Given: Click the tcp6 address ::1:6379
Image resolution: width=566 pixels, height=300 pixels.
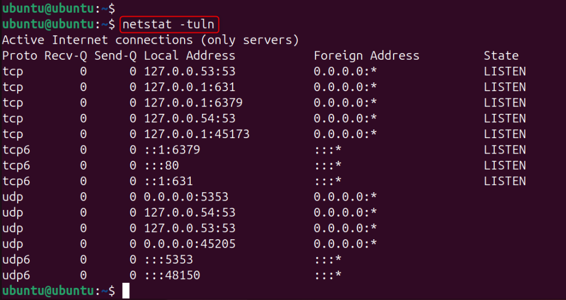Looking at the screenshot, I should click(x=172, y=150).
